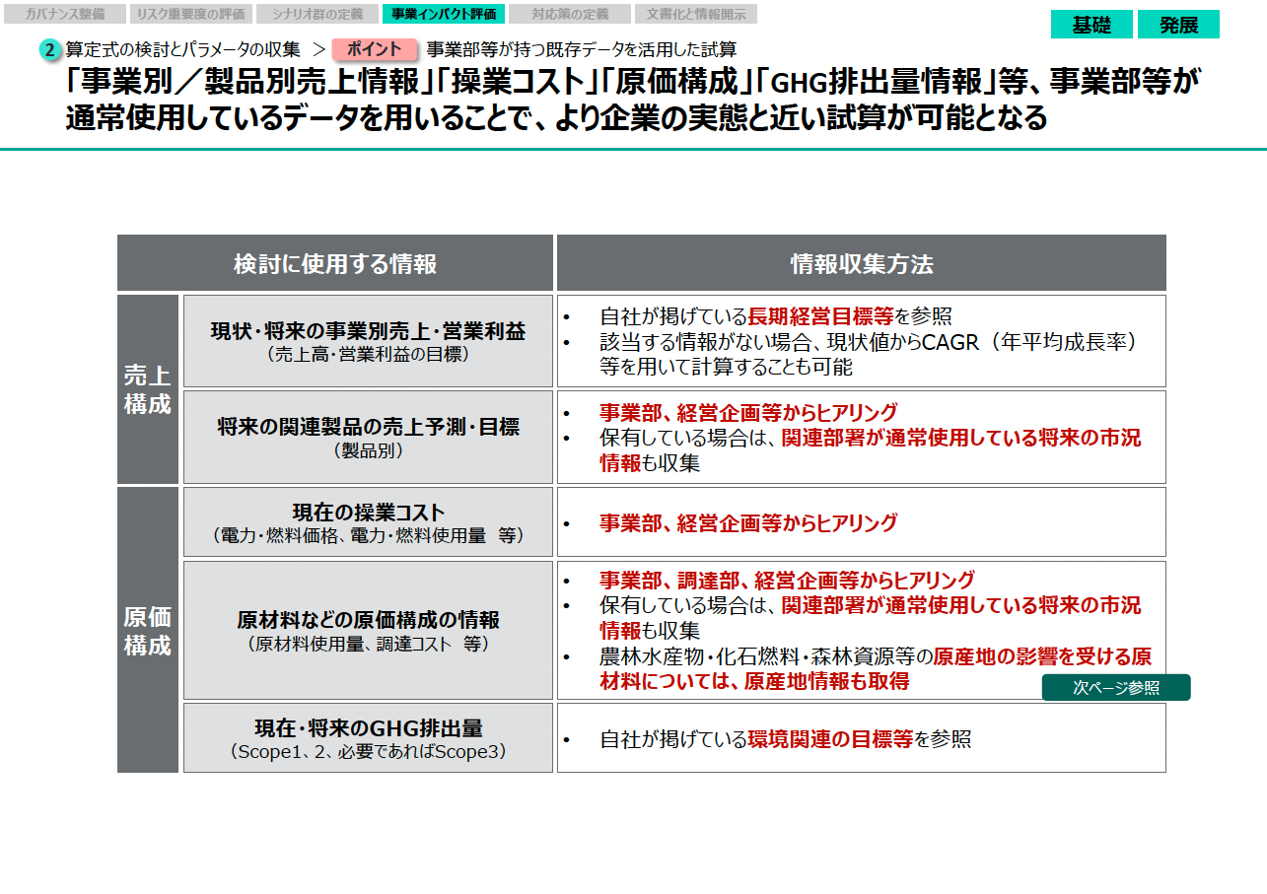This screenshot has width=1267, height=894.
Task: Click the 将来の関連製品の売上予測・目標 cell
Action: pyautogui.click(x=368, y=437)
